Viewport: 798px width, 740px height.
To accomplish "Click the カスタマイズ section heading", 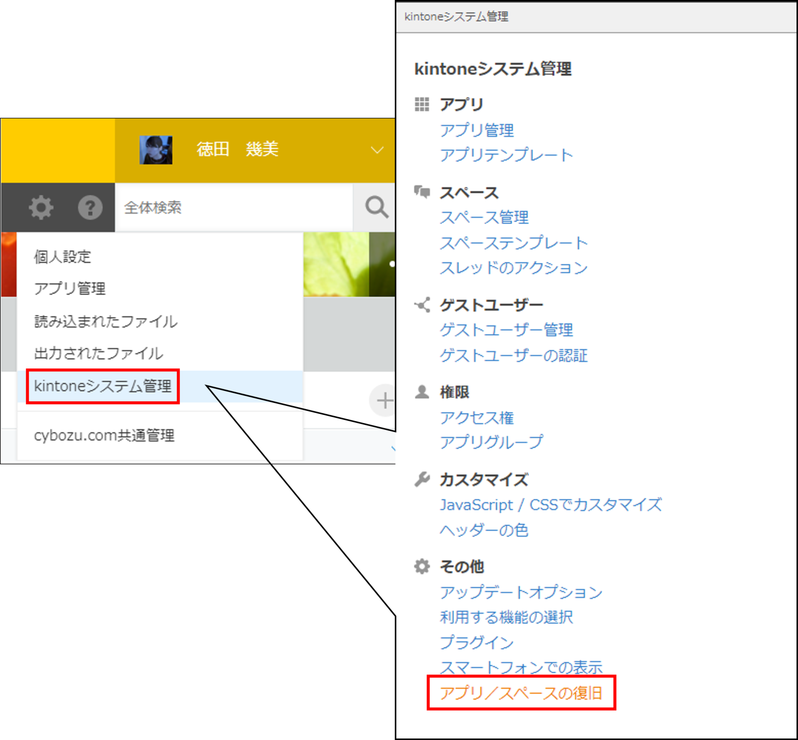I will click(x=484, y=480).
